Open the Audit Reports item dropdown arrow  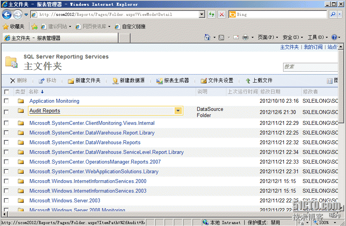click(x=178, y=110)
